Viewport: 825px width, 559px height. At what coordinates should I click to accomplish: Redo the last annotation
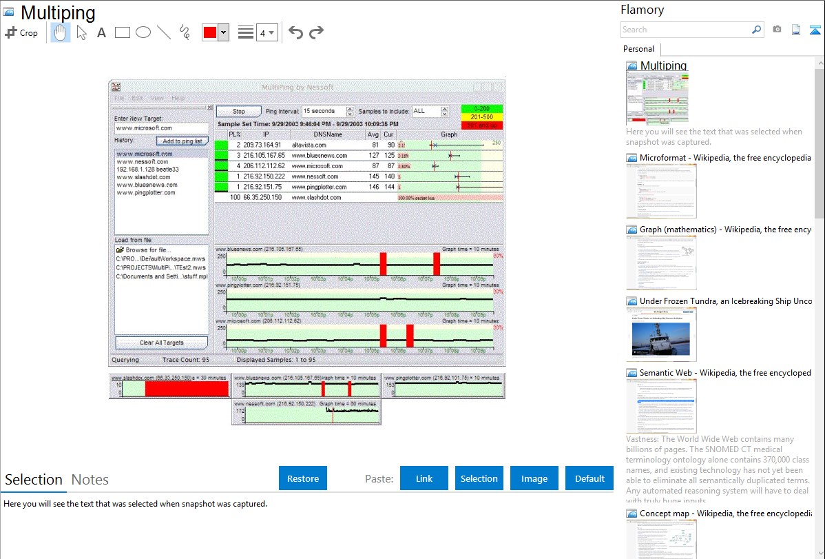(316, 32)
